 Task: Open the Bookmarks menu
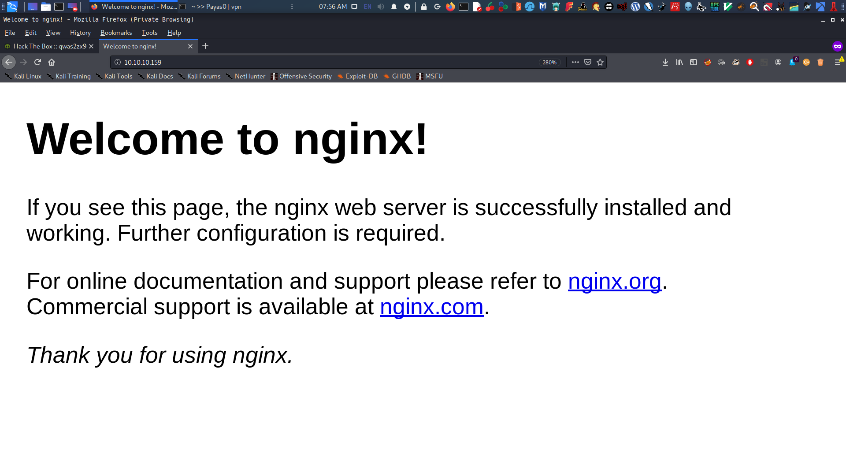[116, 33]
